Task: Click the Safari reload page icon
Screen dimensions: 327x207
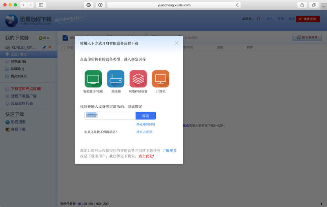Action: tap(237, 5)
